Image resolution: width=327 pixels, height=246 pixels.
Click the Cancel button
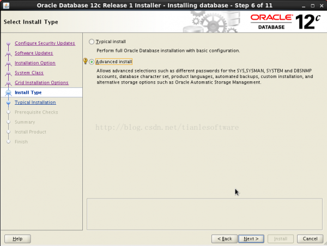pos(310,239)
